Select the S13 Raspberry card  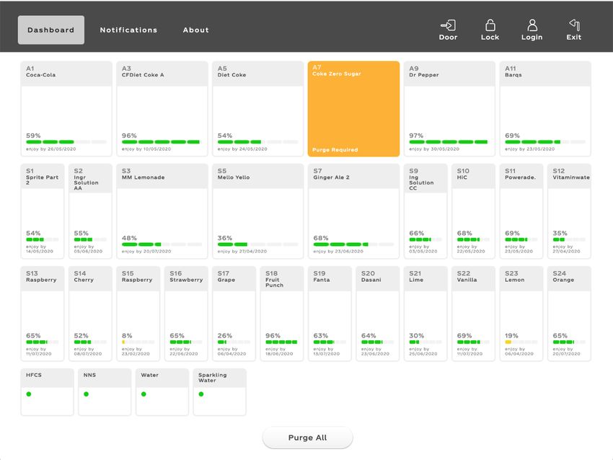[43, 314]
